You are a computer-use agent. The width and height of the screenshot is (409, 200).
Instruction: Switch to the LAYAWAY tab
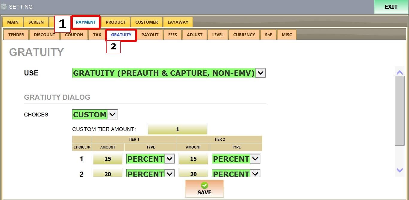click(178, 22)
